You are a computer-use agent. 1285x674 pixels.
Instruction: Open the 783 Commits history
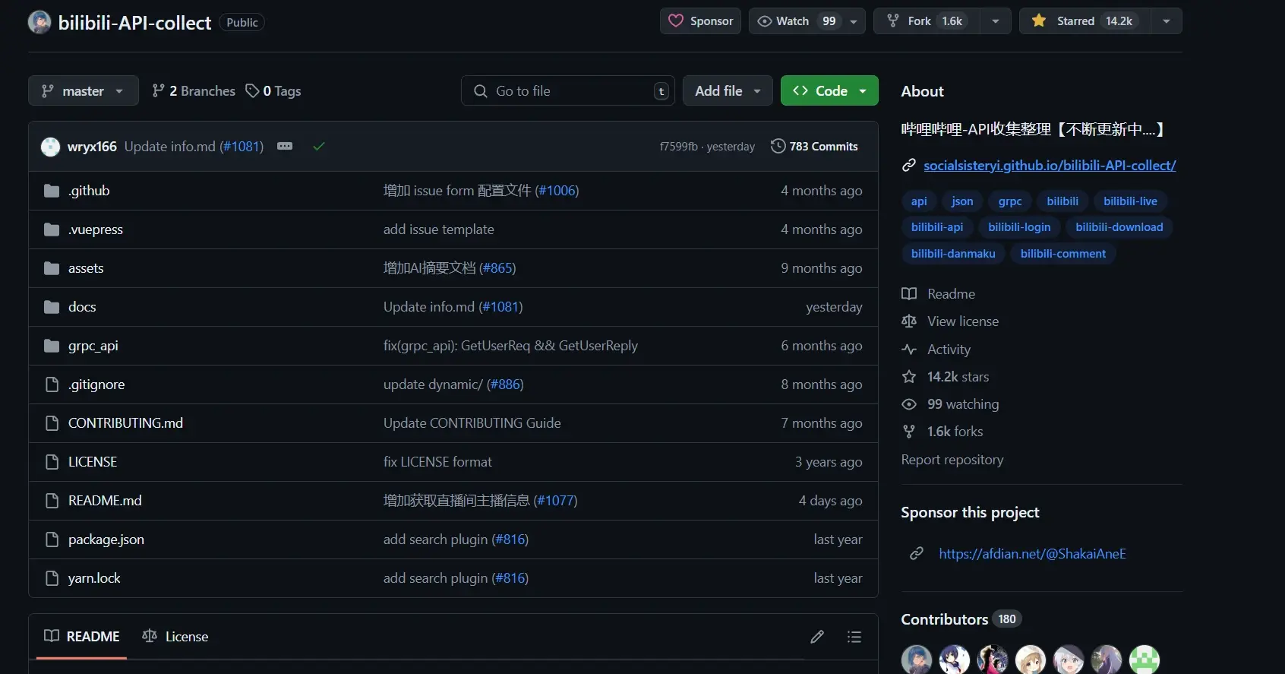pyautogui.click(x=814, y=146)
